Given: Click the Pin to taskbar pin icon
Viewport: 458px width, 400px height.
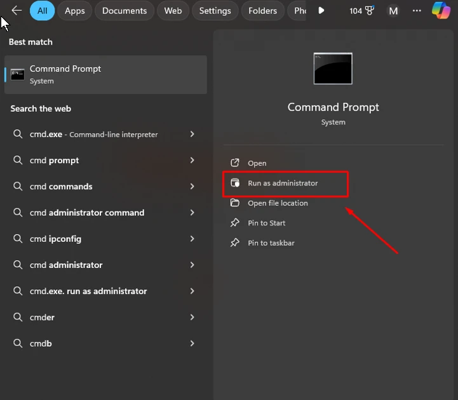Looking at the screenshot, I should [x=235, y=243].
